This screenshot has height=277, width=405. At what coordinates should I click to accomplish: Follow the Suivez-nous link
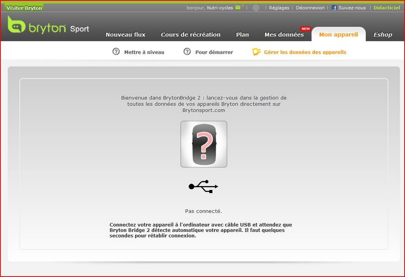tap(352, 8)
